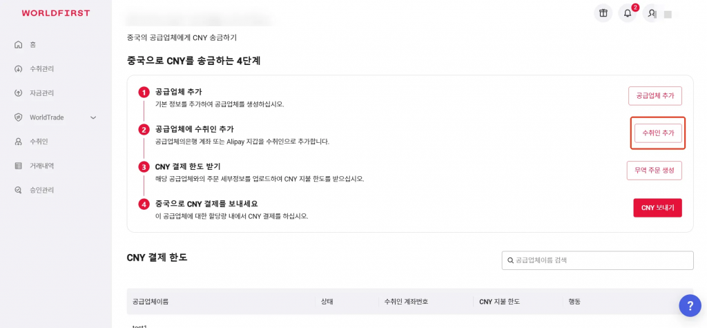Open the user profile icon
707x328 pixels.
(x=652, y=14)
